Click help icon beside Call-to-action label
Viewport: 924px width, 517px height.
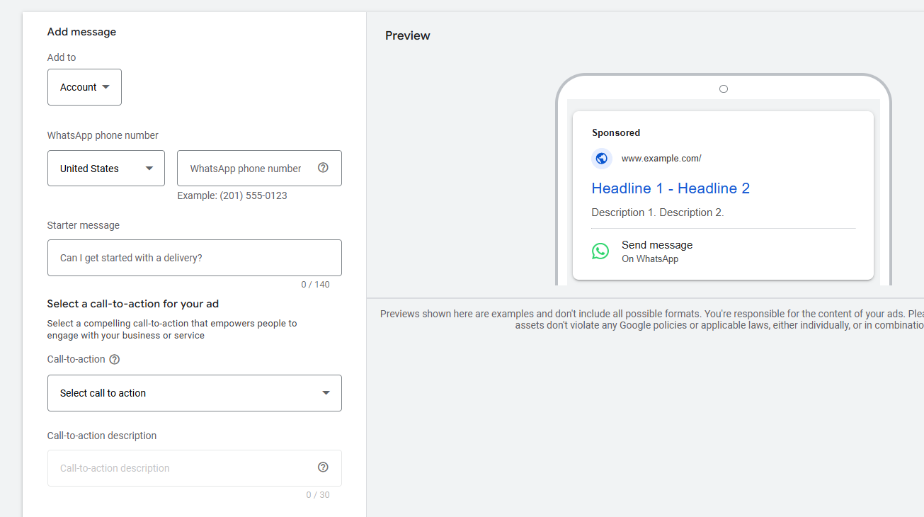(115, 359)
